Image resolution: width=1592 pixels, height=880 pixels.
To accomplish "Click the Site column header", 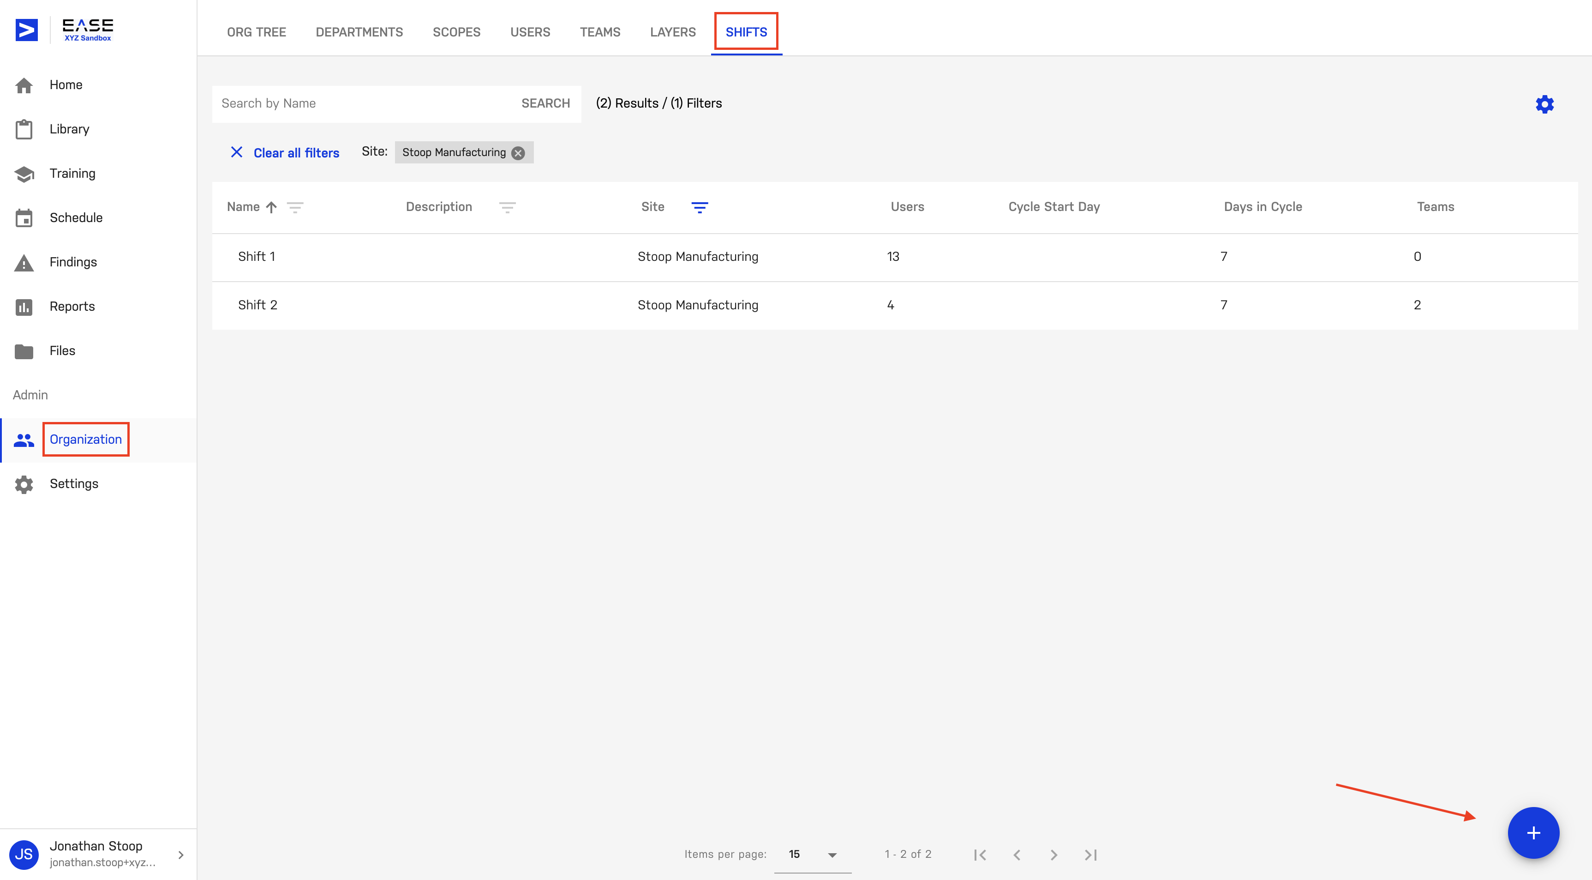I will pos(652,206).
